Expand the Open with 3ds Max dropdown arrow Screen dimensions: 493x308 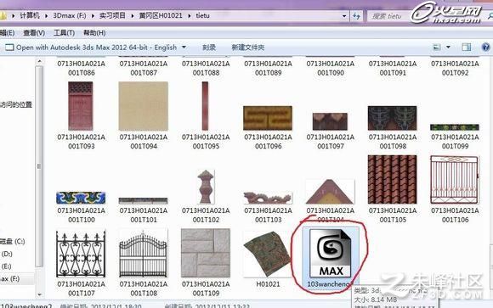pos(184,48)
